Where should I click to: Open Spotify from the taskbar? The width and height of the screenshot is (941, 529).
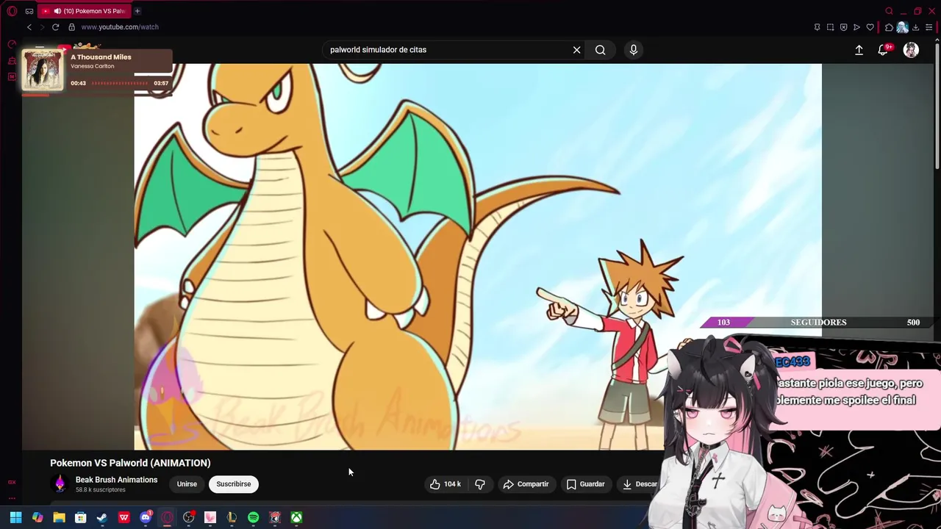coord(253,517)
